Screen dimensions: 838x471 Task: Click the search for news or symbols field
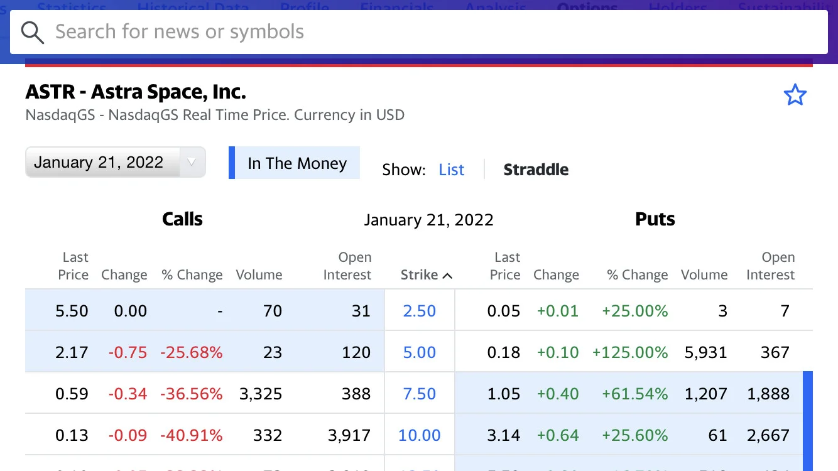(419, 32)
